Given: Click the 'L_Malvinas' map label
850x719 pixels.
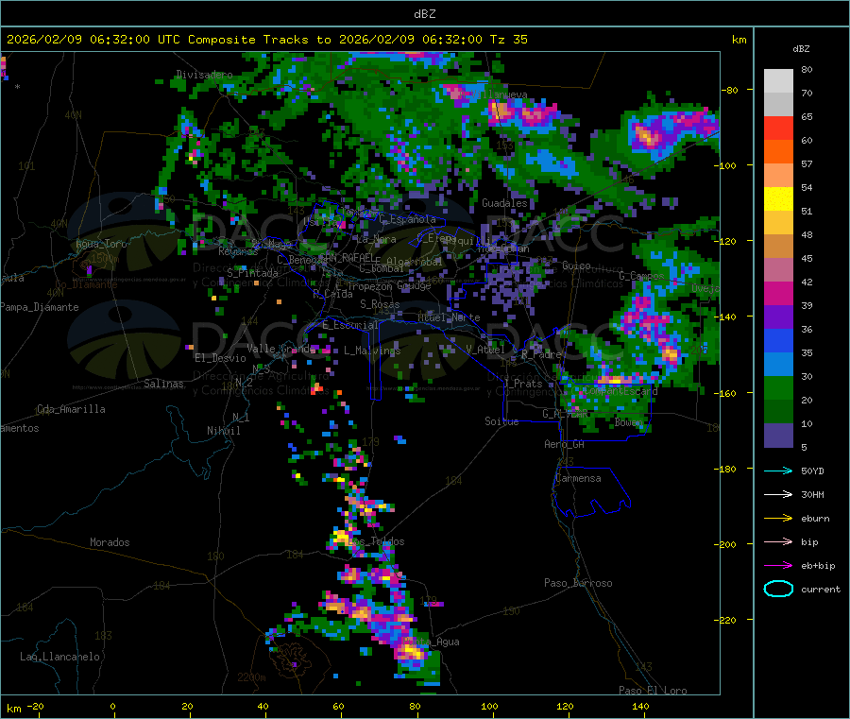Looking at the screenshot, I should 372,351.
